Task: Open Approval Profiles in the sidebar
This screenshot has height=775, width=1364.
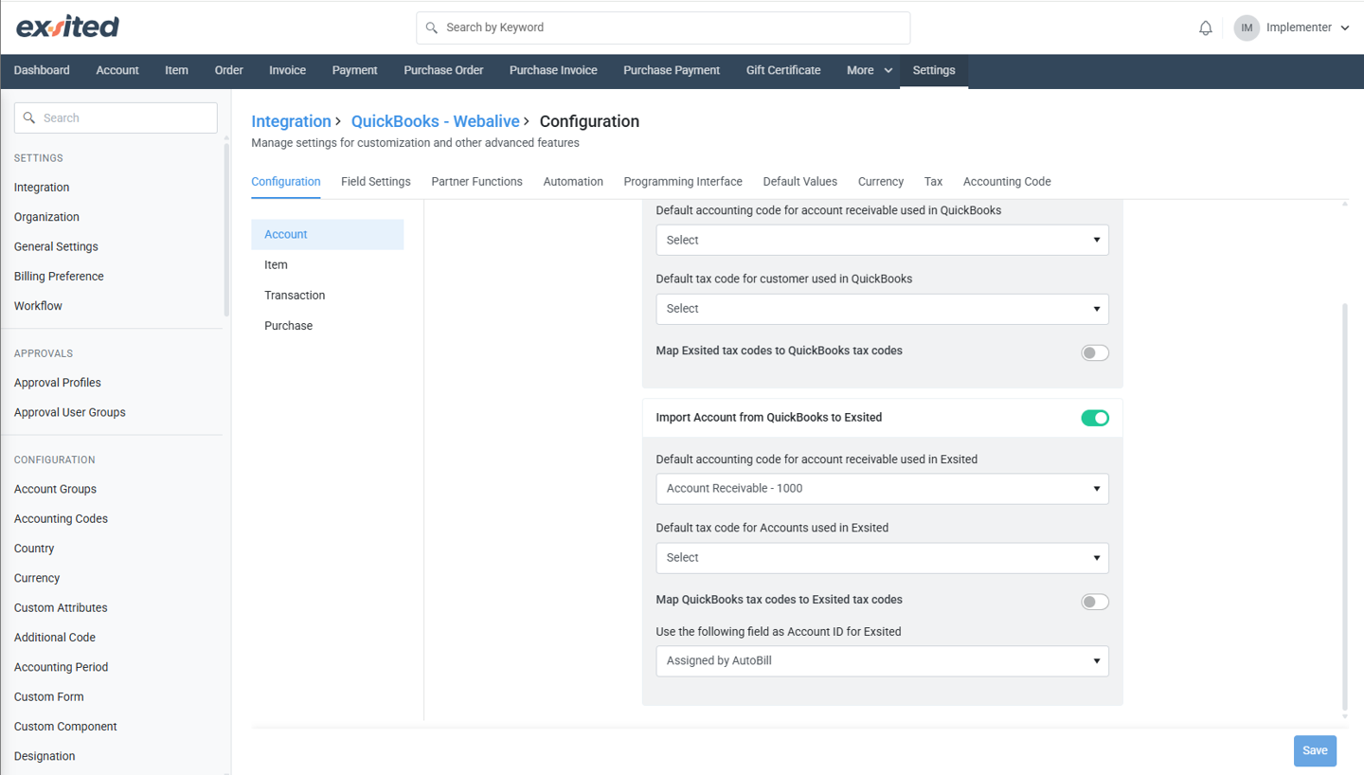Action: 58,383
